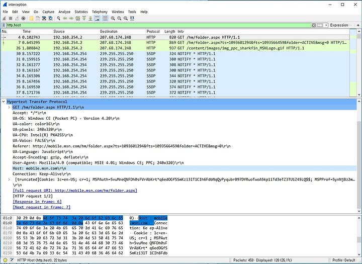Expand the truncated Cookie field
362x264 pixels.
pos(9,180)
